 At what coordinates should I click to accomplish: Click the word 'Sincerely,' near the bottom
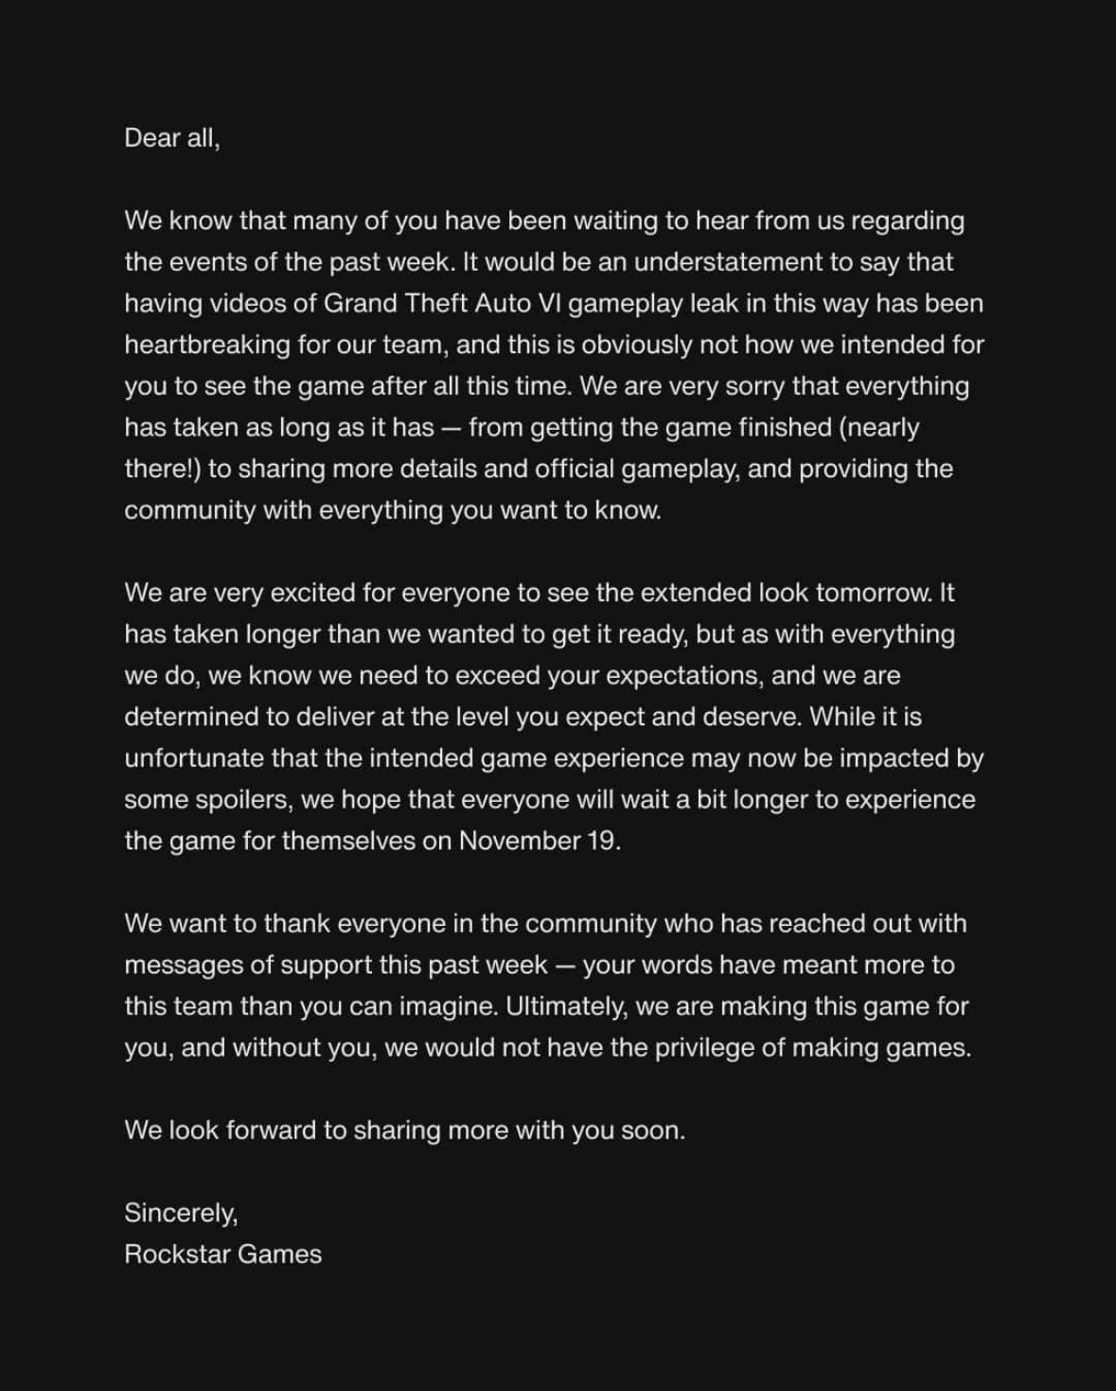pos(181,1213)
